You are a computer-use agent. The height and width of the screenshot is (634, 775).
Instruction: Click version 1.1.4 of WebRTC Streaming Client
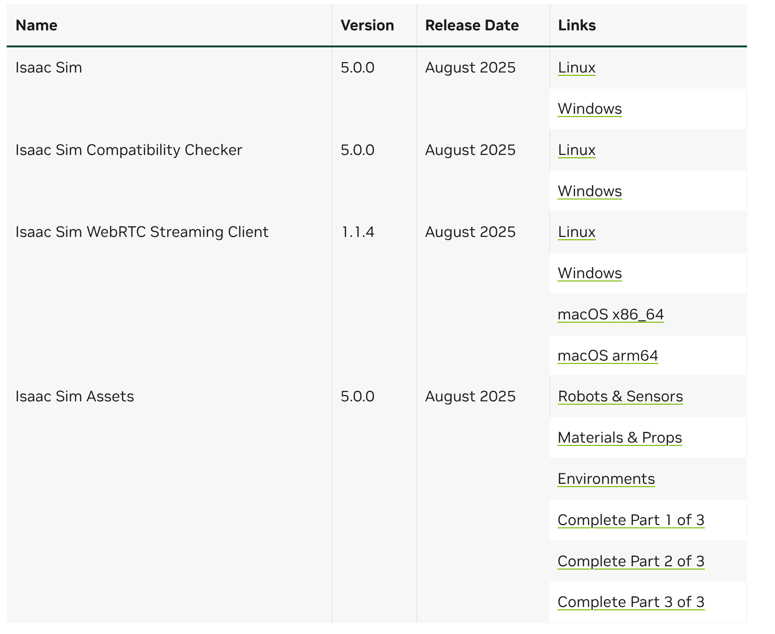[x=358, y=232]
